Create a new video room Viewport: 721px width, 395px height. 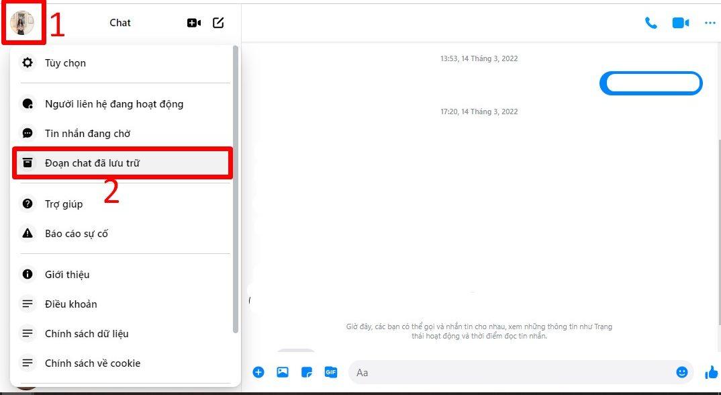point(193,22)
